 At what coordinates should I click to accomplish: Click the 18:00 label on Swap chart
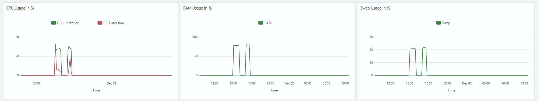point(428,83)
